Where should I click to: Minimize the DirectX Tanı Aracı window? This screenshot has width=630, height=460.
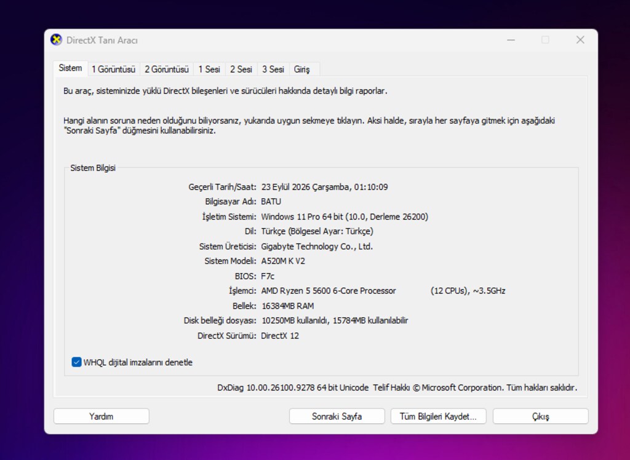point(511,40)
